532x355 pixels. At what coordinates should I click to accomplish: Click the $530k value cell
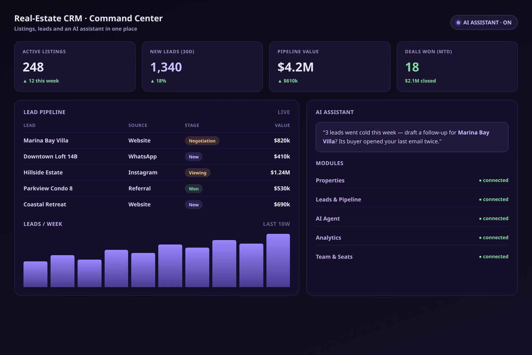click(x=282, y=188)
